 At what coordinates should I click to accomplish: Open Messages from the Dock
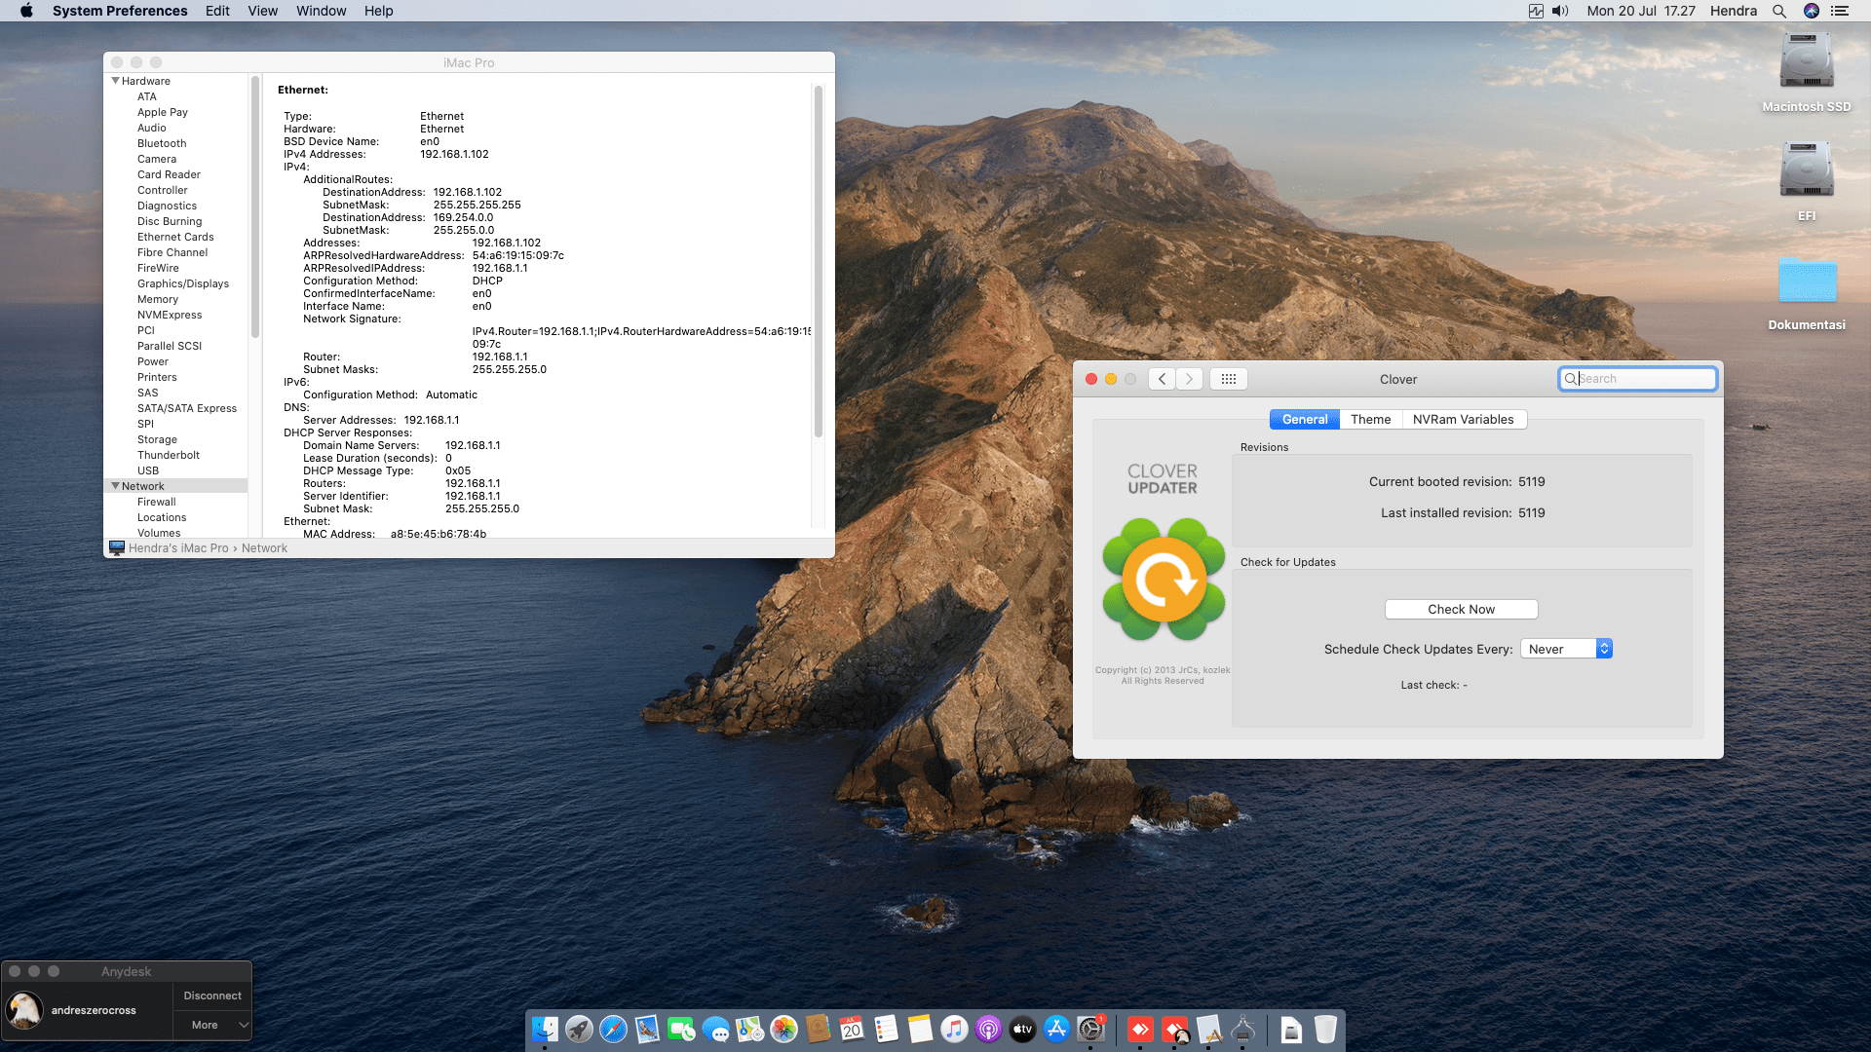(x=715, y=1029)
